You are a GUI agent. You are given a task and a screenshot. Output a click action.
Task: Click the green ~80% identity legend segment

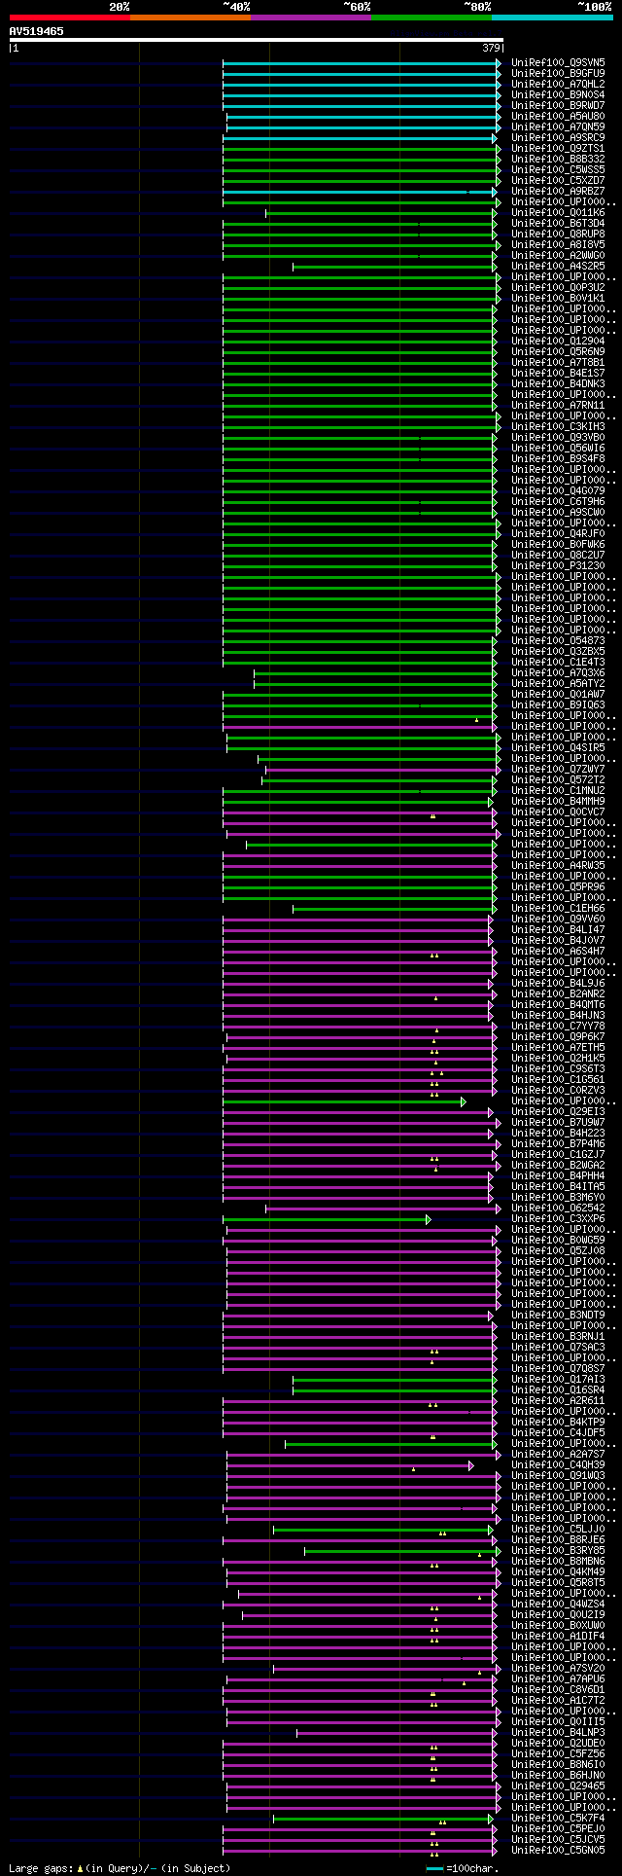[431, 18]
